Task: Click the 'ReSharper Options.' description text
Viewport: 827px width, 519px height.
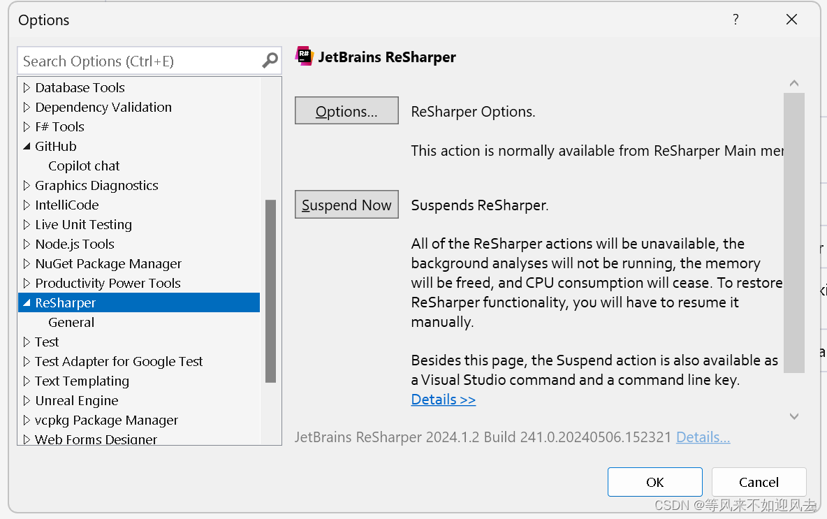Action: 473,111
